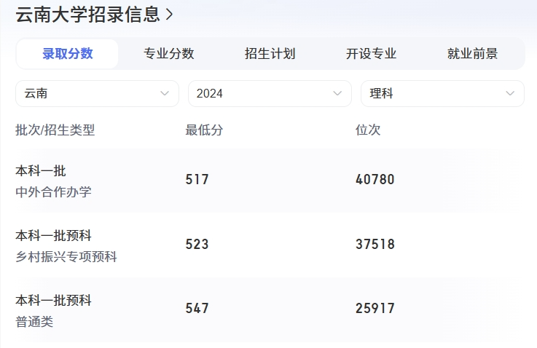This screenshot has height=348, width=537.
Task: Click 本科一批 in the first row
Action: coord(40,171)
